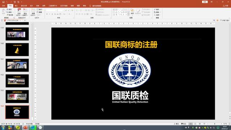This screenshot has width=231, height=130.
Task: Toggle text shadow
Action: pos(55,14)
